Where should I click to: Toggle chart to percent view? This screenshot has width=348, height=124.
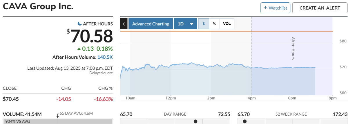tap(214, 24)
